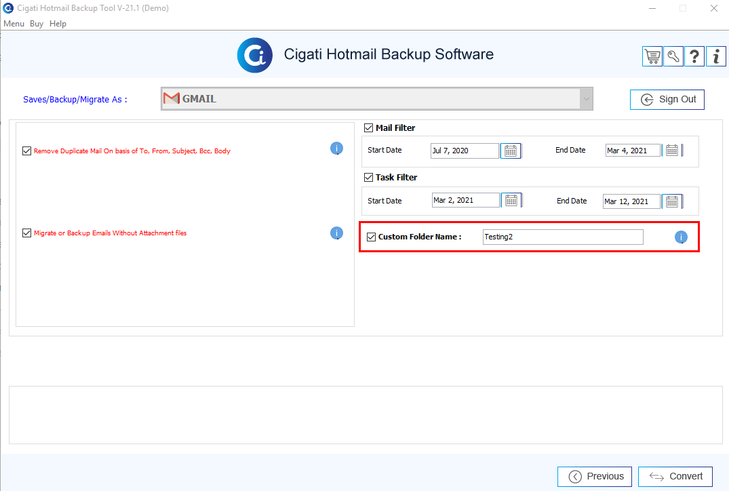This screenshot has height=491, width=729.
Task: Go back with the Previous button
Action: pyautogui.click(x=595, y=477)
